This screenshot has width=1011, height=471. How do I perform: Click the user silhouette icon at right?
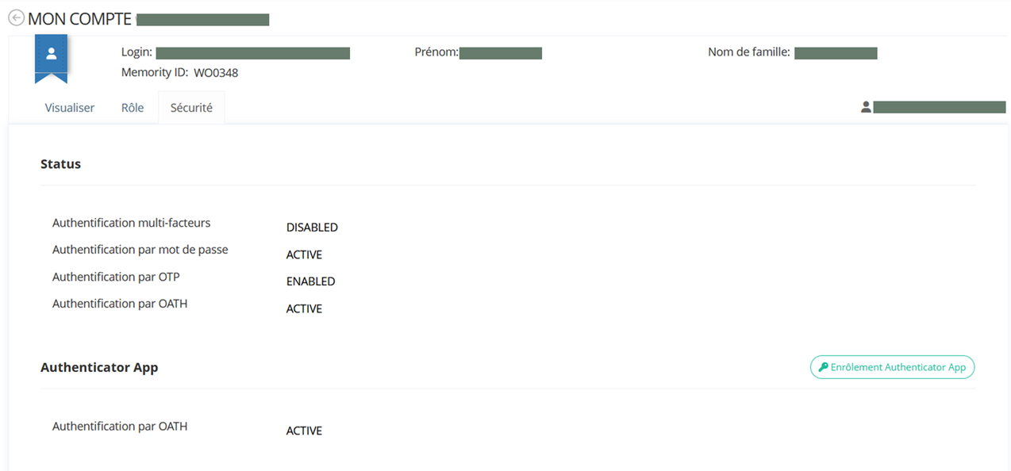[x=866, y=107]
